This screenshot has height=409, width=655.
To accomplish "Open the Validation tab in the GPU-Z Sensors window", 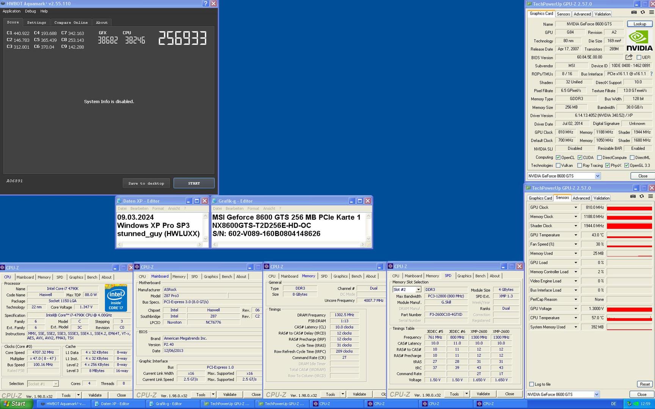I will click(x=601, y=198).
